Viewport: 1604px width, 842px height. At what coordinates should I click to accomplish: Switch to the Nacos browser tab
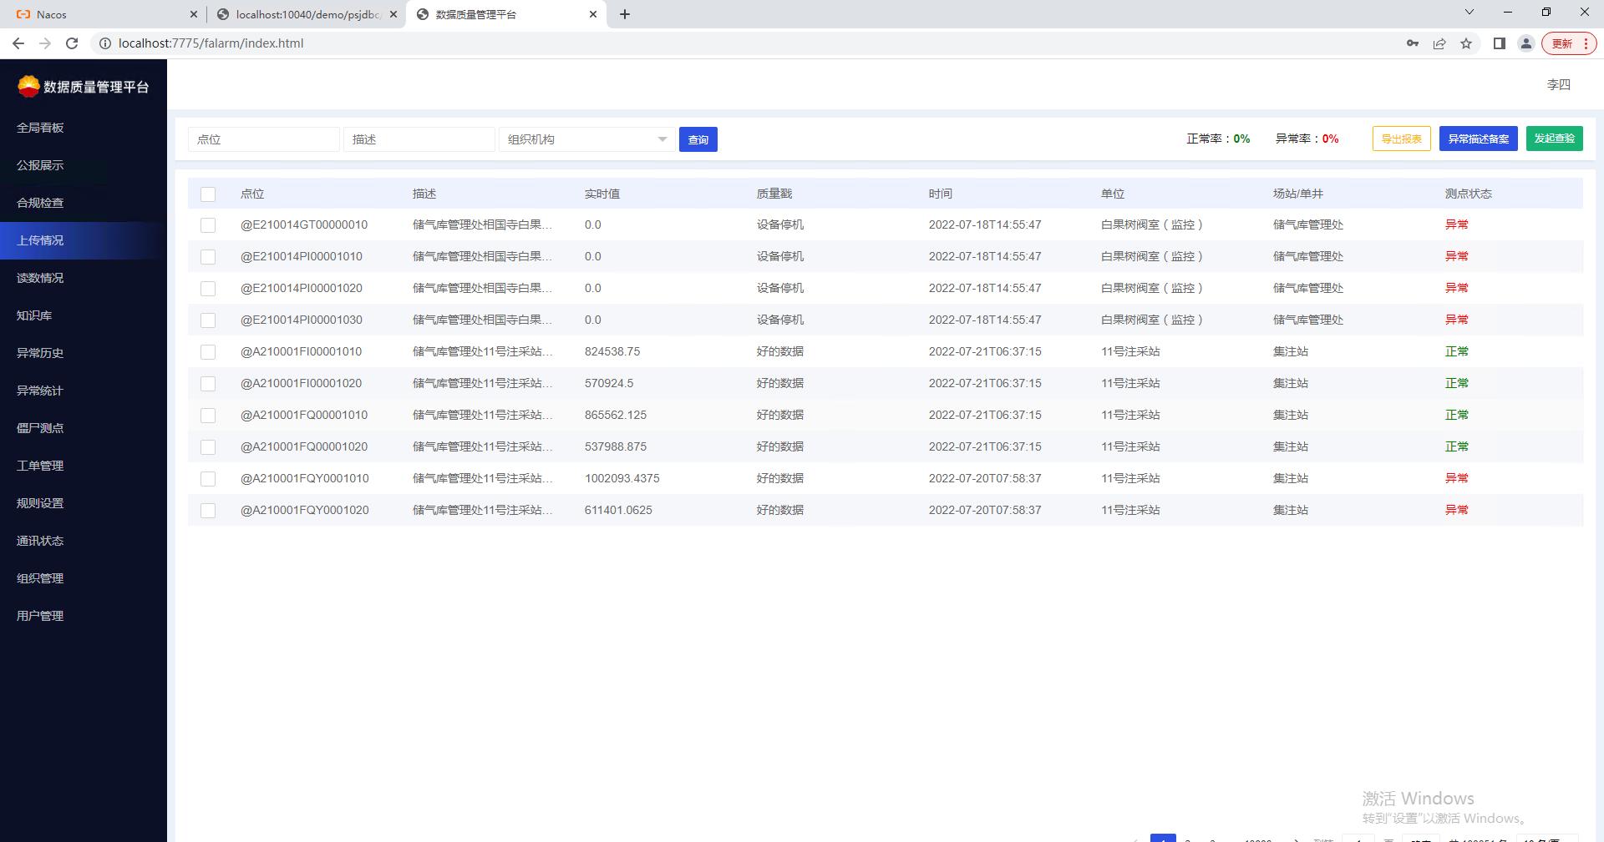[x=100, y=14]
